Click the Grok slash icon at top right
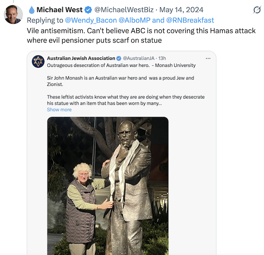The image size is (264, 255). tap(257, 10)
